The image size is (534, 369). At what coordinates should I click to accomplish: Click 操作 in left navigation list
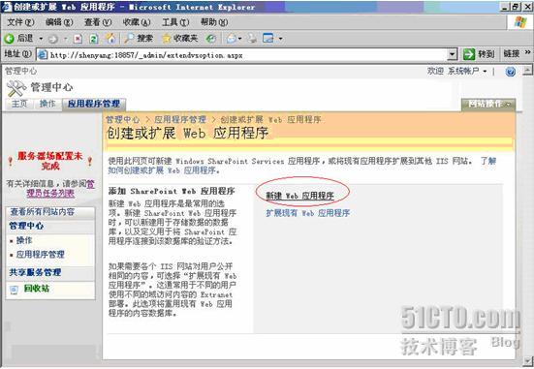click(24, 240)
